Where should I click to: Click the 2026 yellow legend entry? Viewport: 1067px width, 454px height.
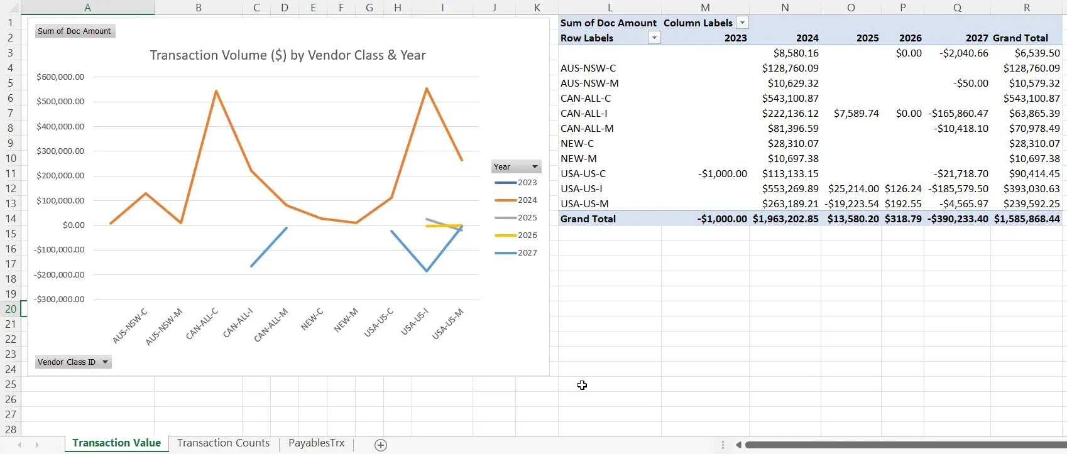(x=516, y=235)
